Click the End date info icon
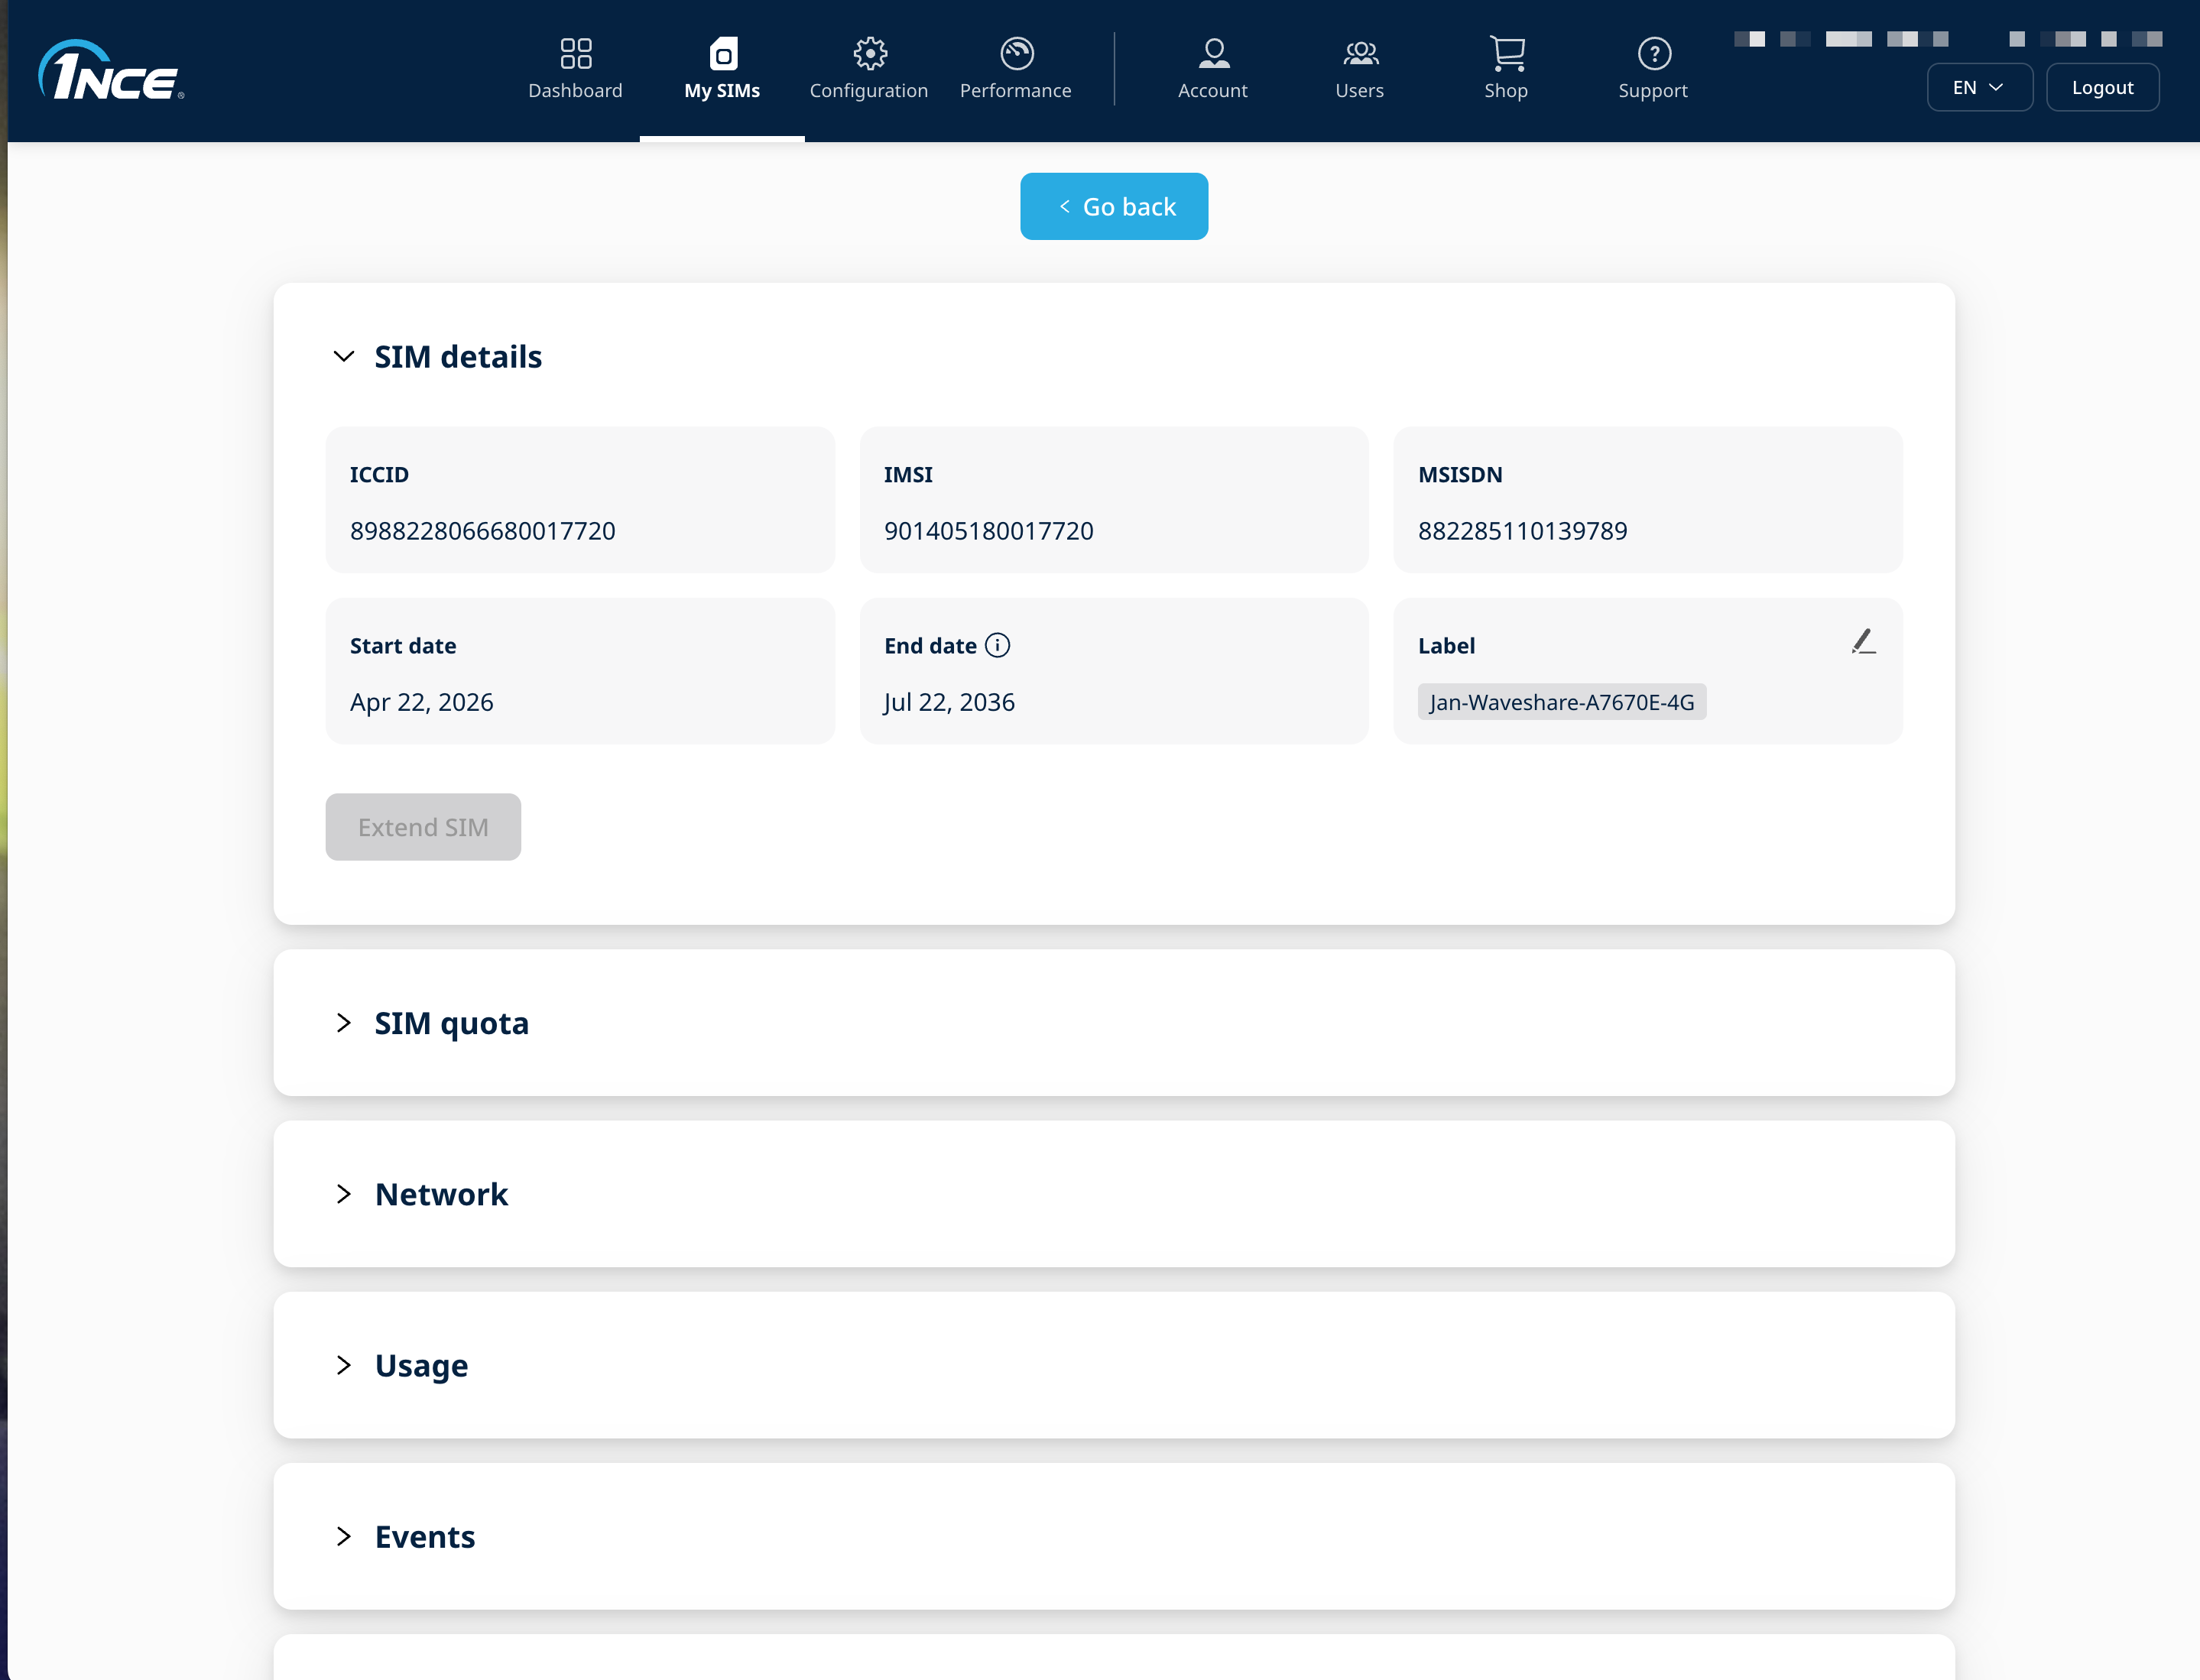2200x1680 pixels. coord(997,645)
